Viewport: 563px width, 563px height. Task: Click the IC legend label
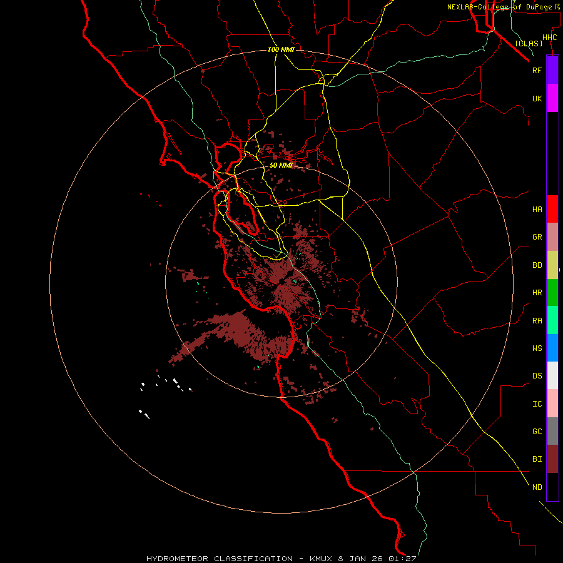537,404
